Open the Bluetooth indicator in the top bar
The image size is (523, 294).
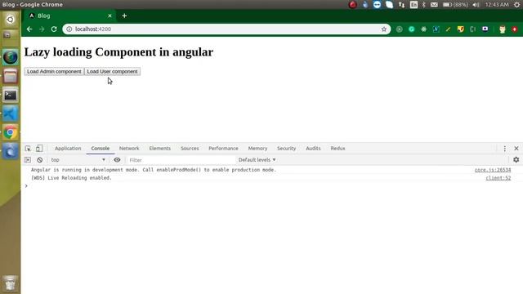(x=424, y=5)
